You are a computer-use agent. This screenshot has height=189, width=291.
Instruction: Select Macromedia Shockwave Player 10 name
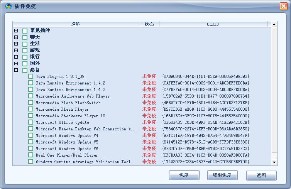(x=70, y=116)
